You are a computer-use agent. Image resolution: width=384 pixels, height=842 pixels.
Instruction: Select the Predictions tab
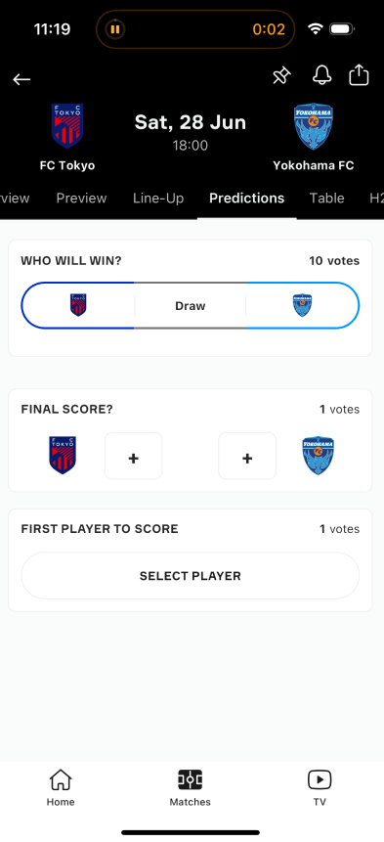click(246, 199)
